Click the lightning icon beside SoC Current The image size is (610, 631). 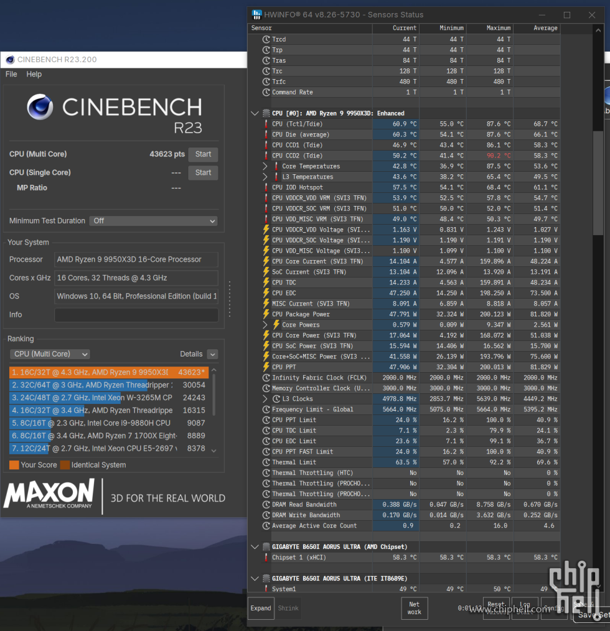click(x=266, y=272)
